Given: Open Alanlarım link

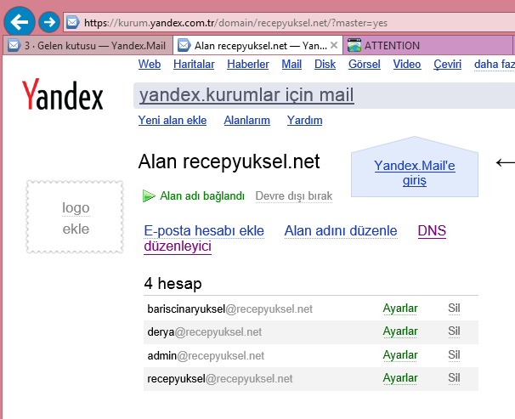Looking at the screenshot, I should pyautogui.click(x=247, y=120).
